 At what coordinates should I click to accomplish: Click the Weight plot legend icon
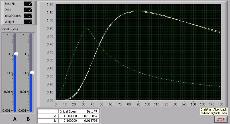[x=28, y=22]
